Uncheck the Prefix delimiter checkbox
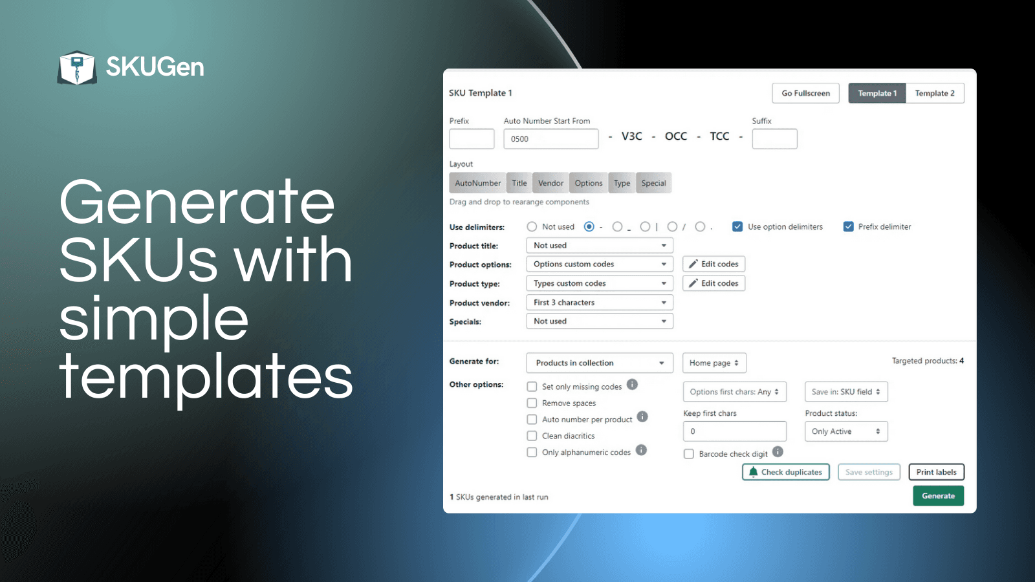 [x=849, y=226]
